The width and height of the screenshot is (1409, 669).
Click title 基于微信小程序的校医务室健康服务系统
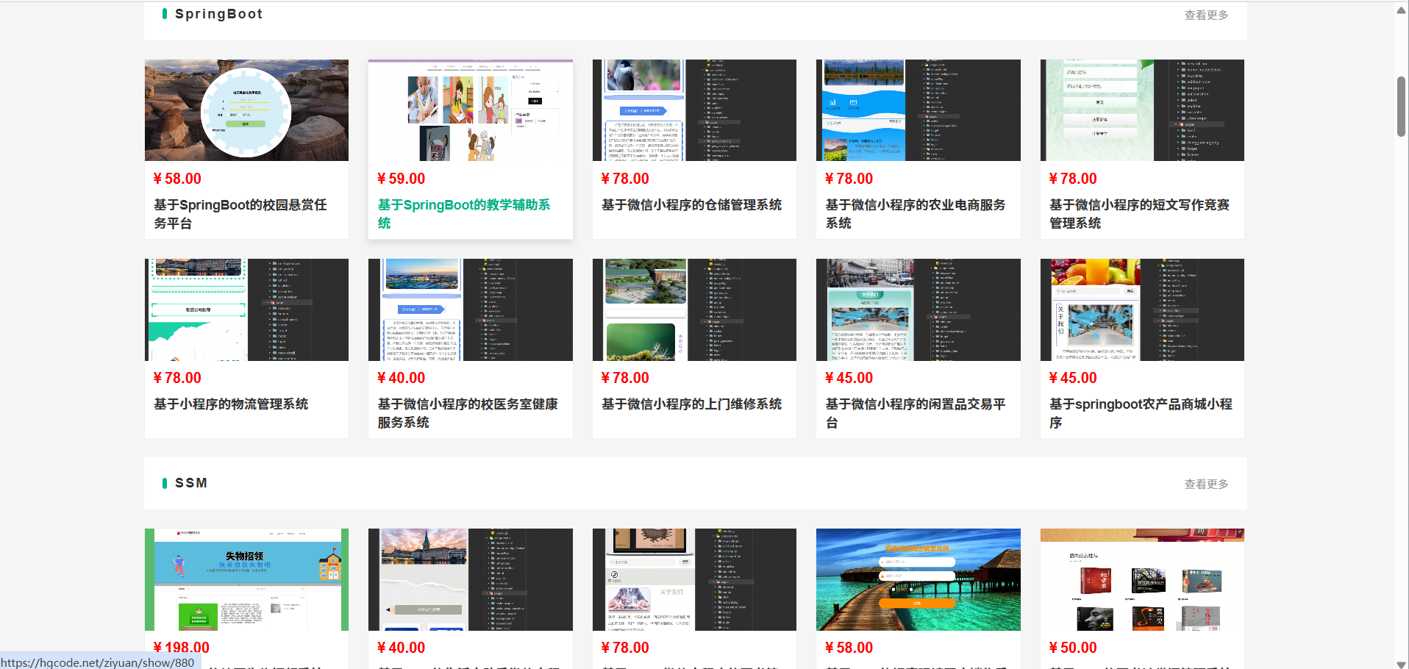coord(468,413)
